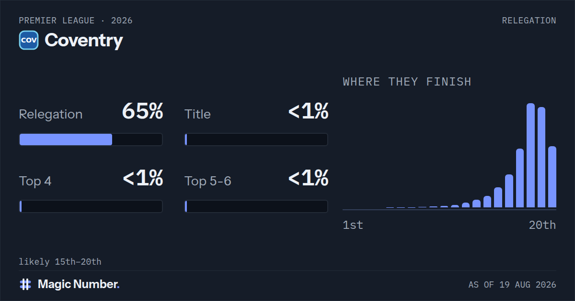
Task: Click the likely 15th–20th note
Action: (60, 262)
